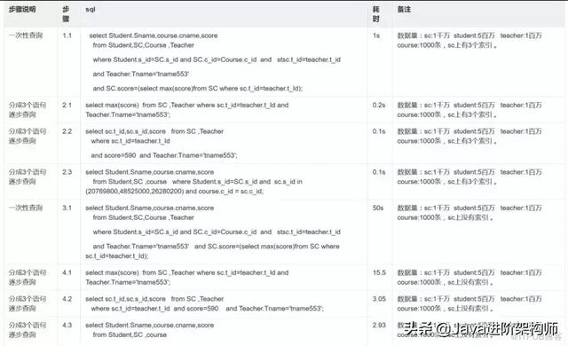Click 一次性查询 description in row 3.1
568x346 pixels.
[x=26, y=208]
